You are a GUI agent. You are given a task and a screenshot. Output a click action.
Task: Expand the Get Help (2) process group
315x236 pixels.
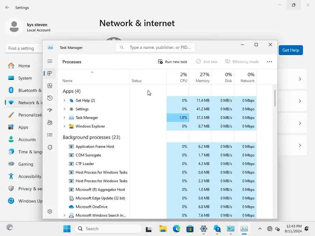[x=64, y=100]
